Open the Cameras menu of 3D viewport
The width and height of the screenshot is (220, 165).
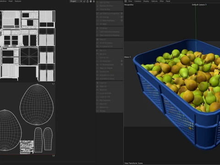click(x=137, y=1)
